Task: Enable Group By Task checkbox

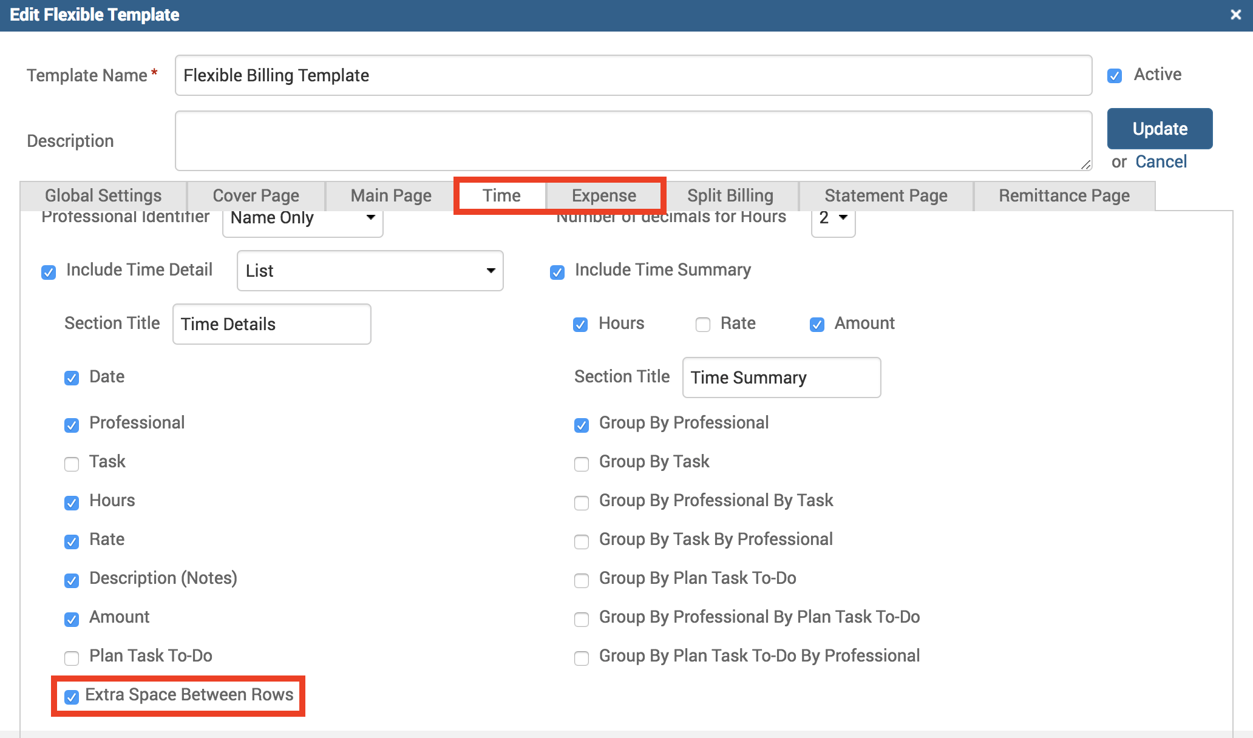Action: [582, 464]
